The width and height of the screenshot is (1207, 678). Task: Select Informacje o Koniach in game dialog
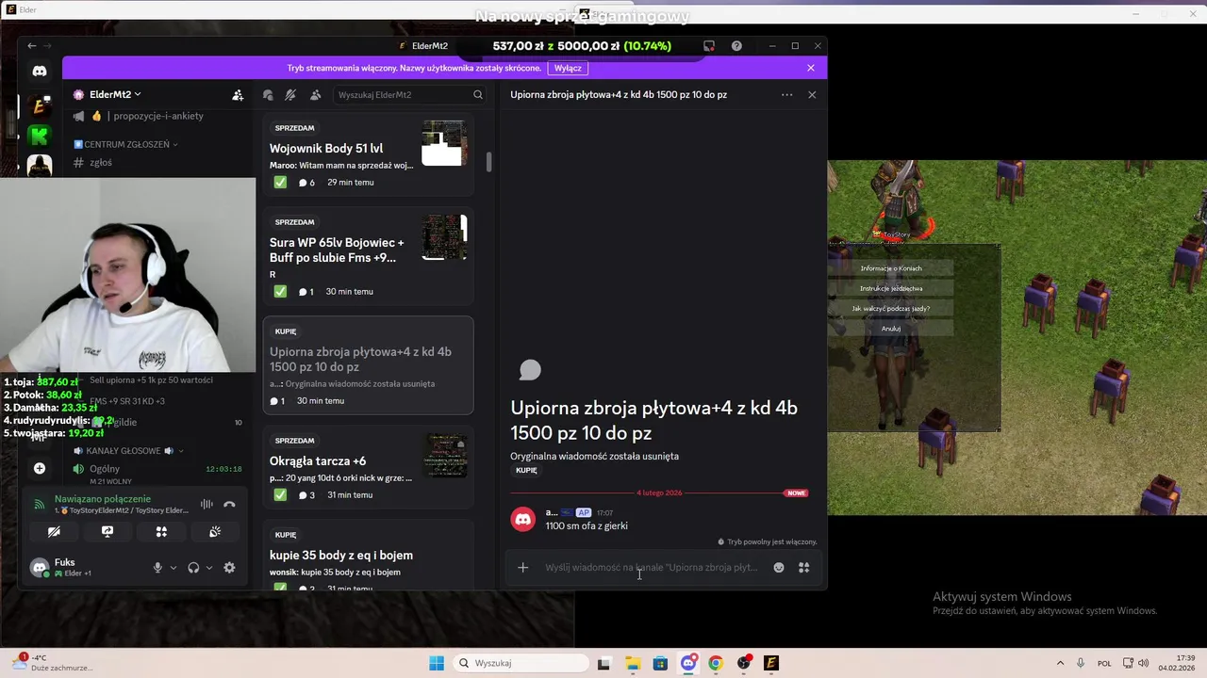pyautogui.click(x=891, y=268)
